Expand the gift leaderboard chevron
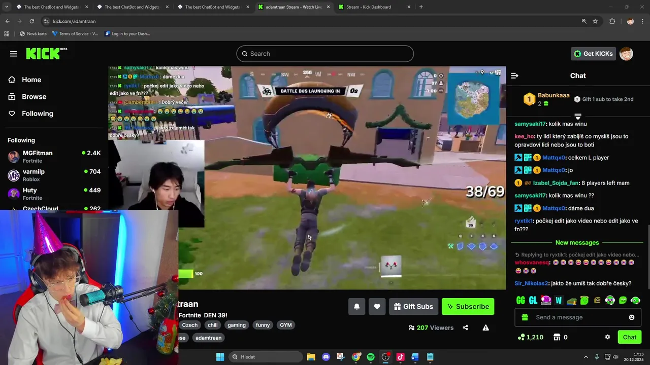650x365 pixels. [577, 117]
